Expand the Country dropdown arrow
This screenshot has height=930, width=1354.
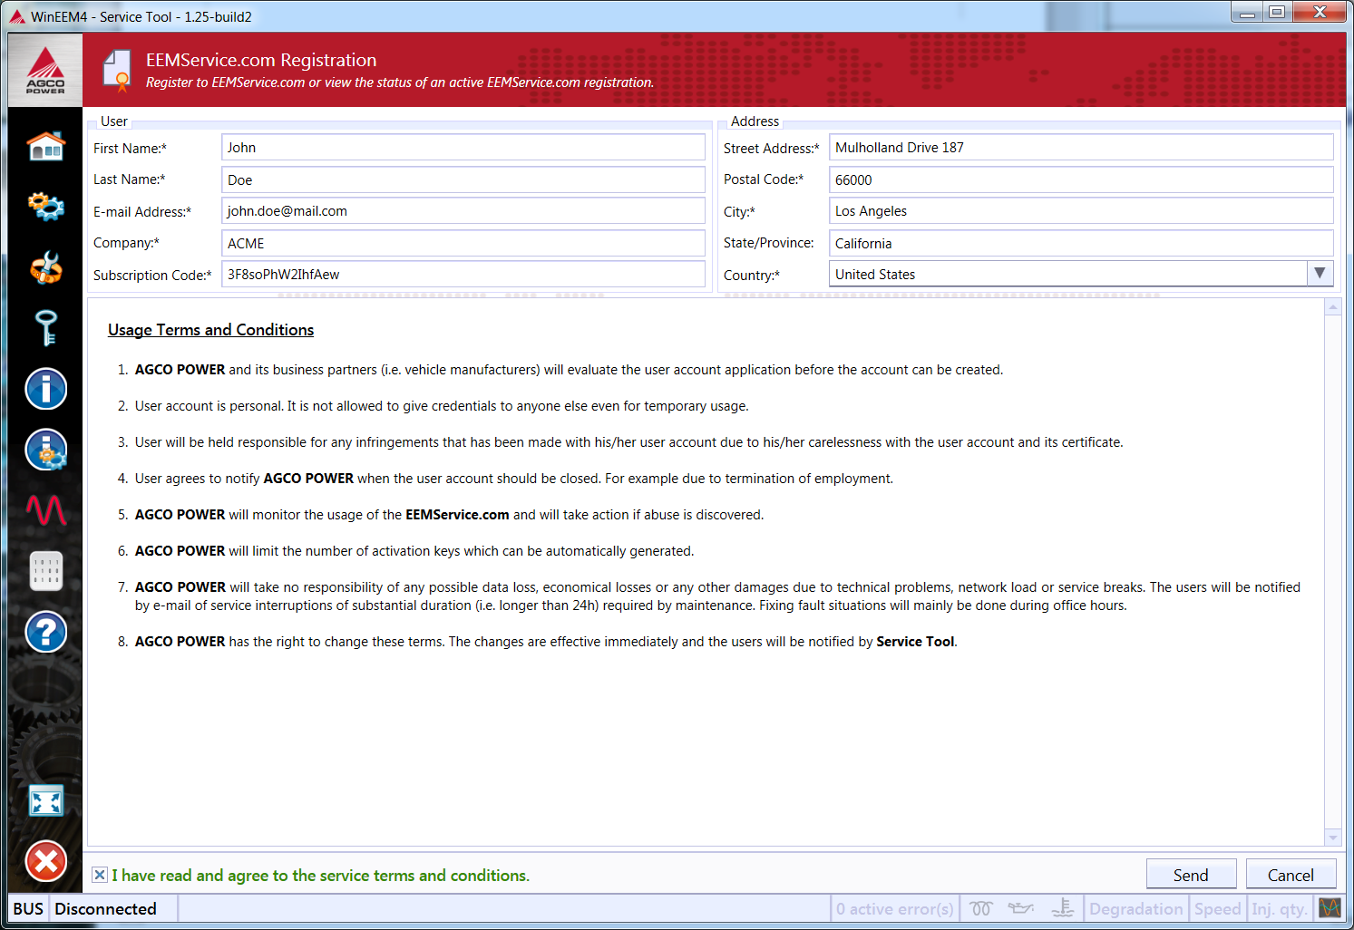pyautogui.click(x=1320, y=274)
